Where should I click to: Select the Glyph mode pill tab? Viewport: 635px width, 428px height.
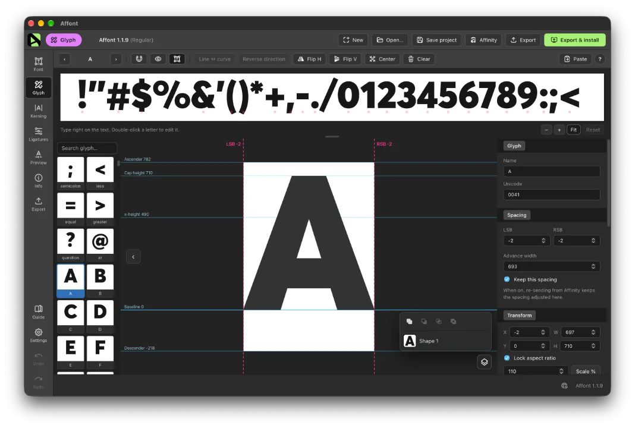(x=64, y=40)
